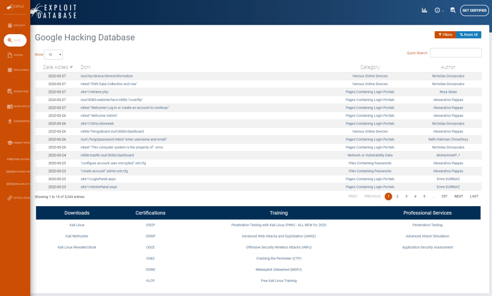Screen dimensions: 492x296
Task: Open the OSCP certification link
Action: (150, 225)
